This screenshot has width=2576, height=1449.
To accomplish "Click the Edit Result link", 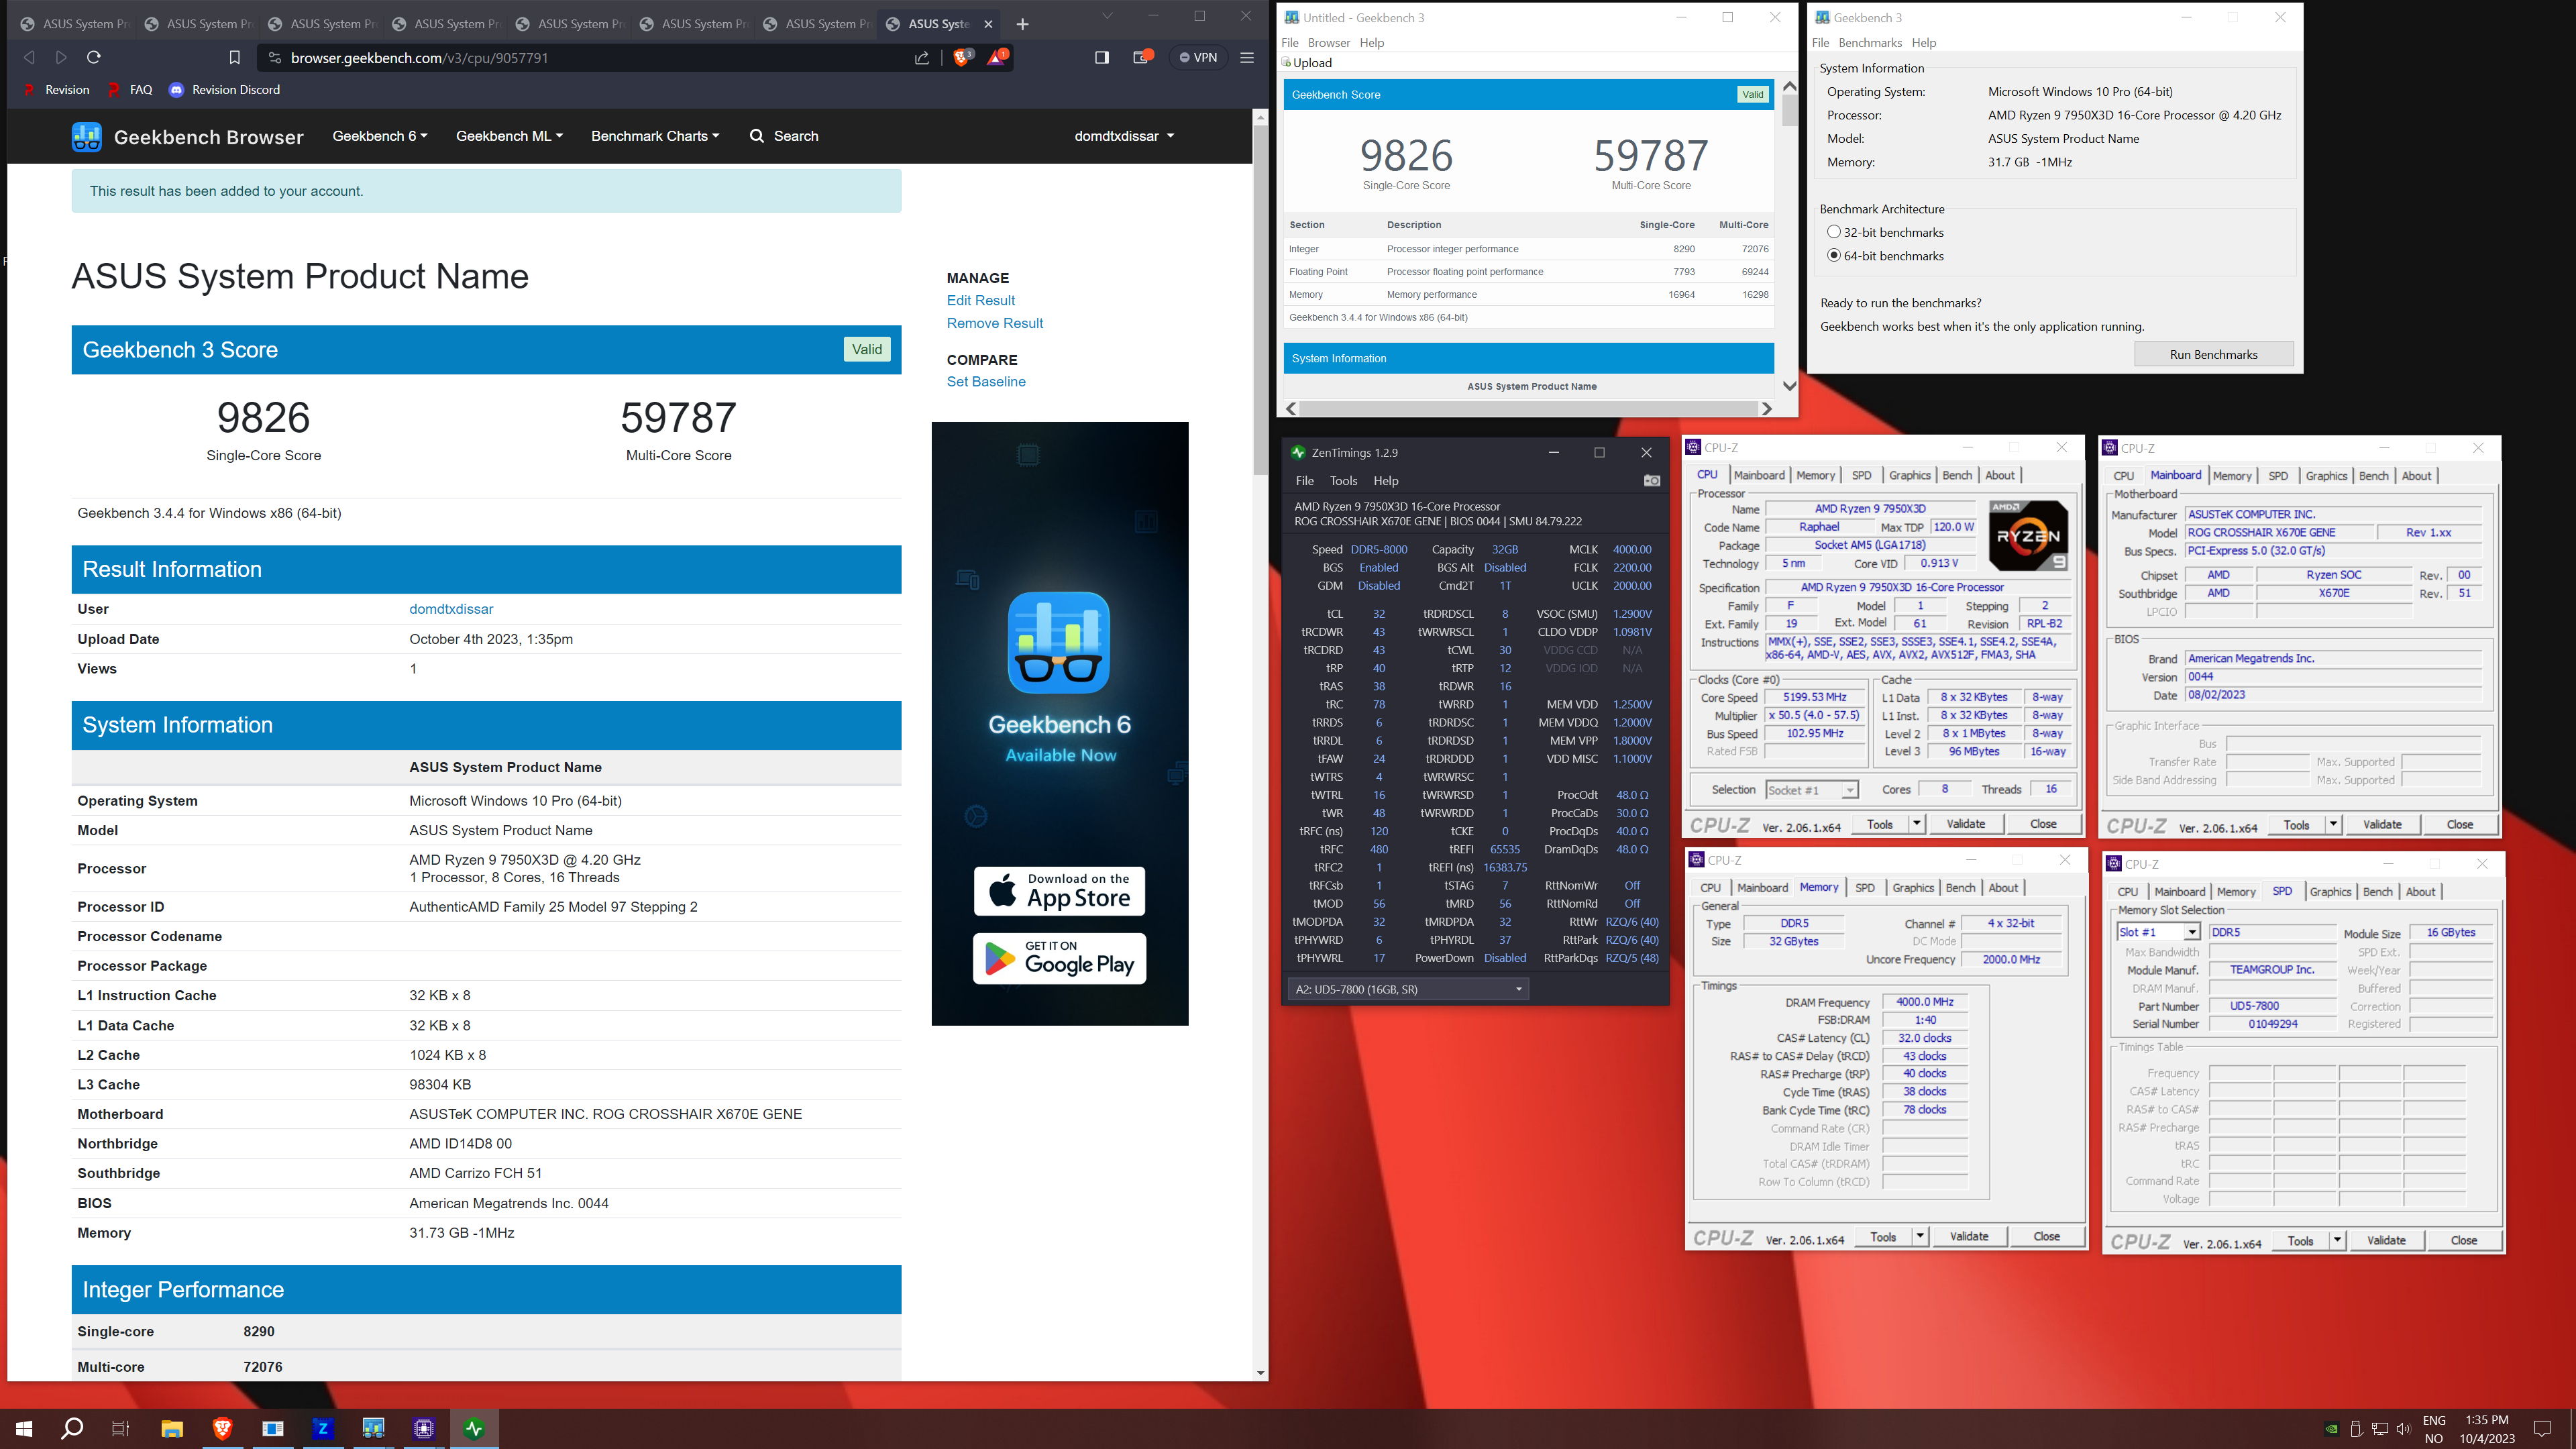I will (x=980, y=300).
